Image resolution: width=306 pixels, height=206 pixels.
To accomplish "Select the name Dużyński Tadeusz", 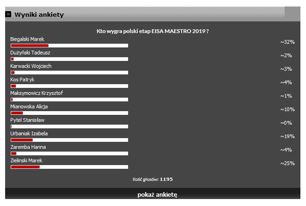I will click(x=30, y=53).
